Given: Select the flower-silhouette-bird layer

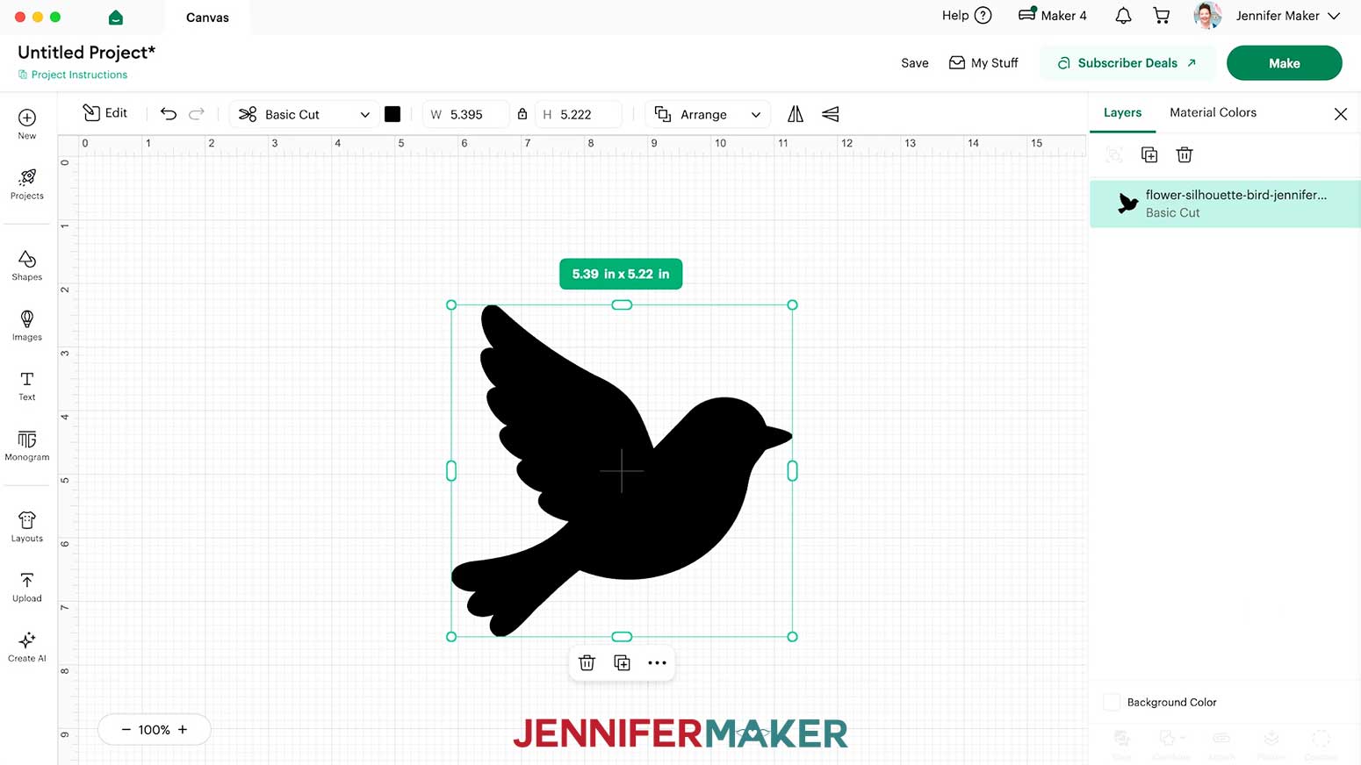Looking at the screenshot, I should pos(1225,204).
